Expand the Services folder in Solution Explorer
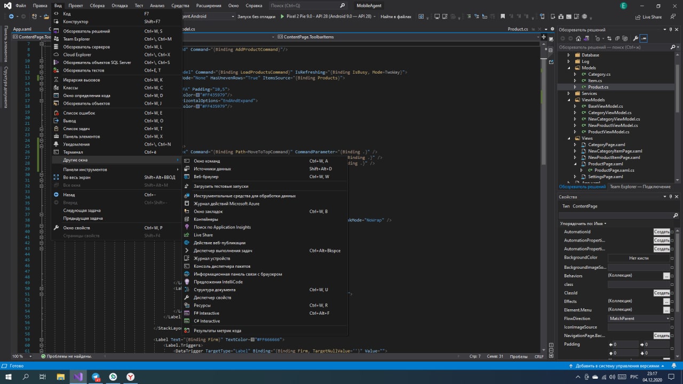This screenshot has height=384, width=683. pyautogui.click(x=568, y=93)
